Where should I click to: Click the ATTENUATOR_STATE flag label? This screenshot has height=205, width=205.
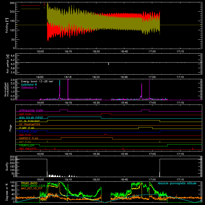31,111
